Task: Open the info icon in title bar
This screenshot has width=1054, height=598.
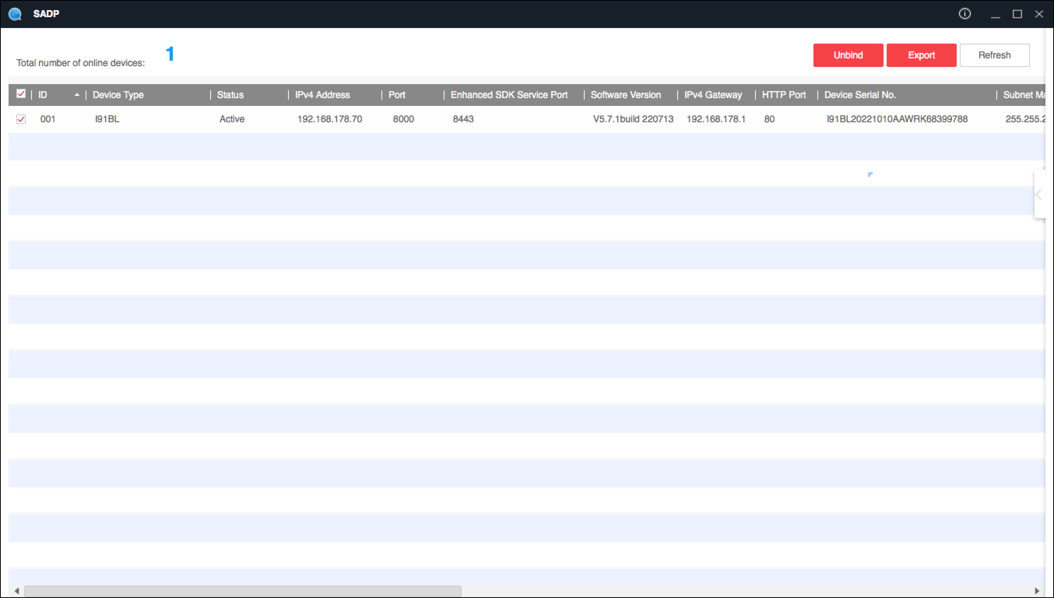Action: (964, 14)
